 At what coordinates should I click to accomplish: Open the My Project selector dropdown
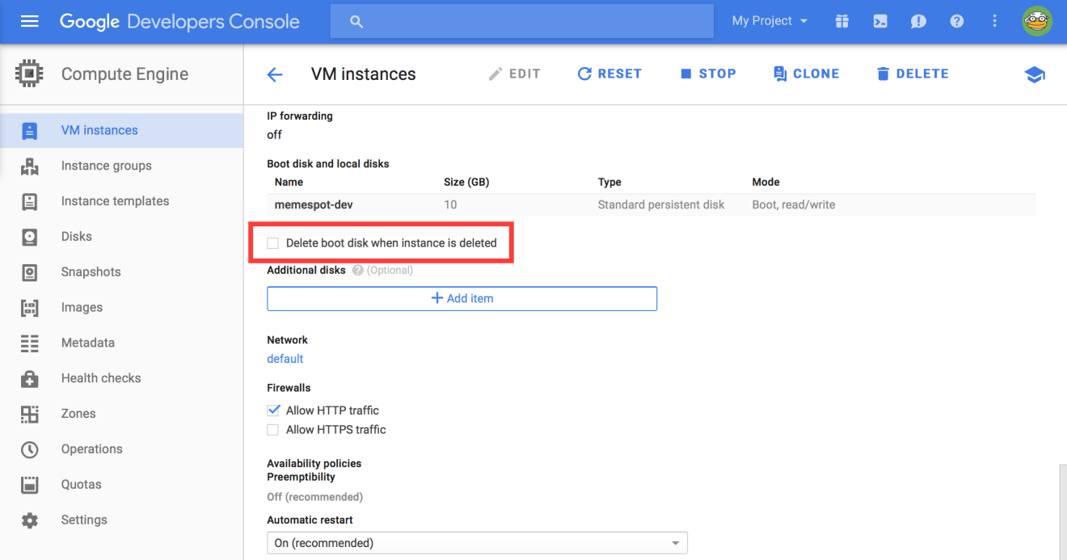(x=770, y=21)
